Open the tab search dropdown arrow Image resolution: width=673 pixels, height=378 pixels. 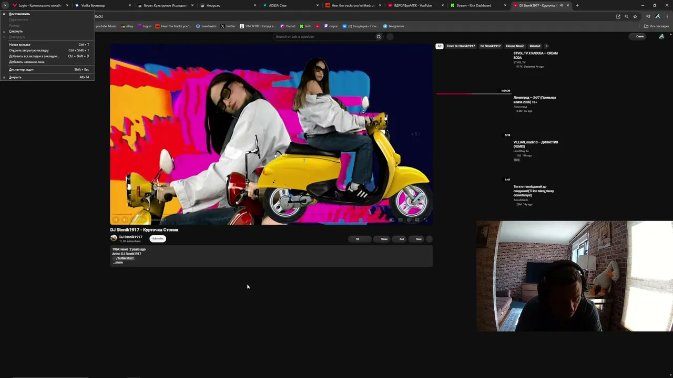5,5
